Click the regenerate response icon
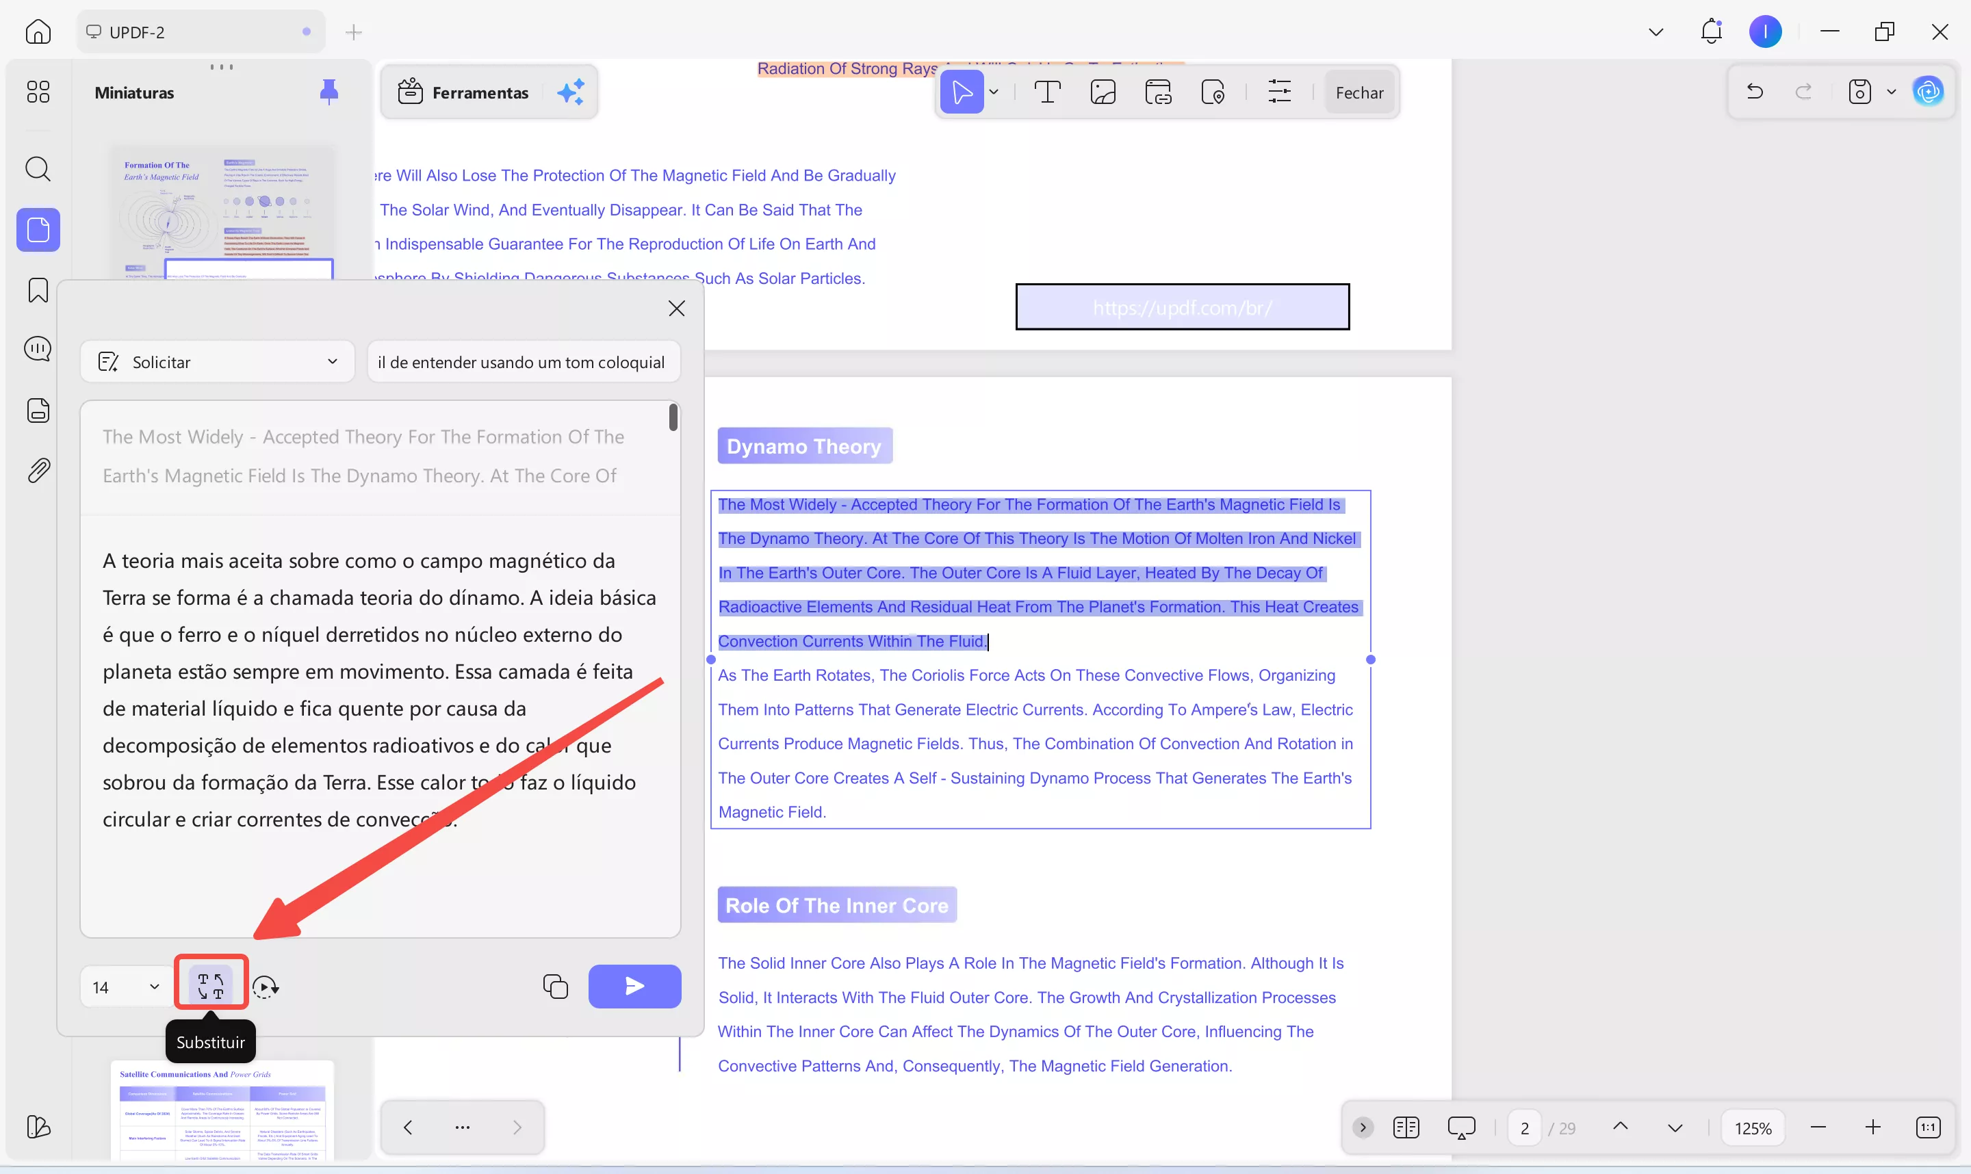This screenshot has height=1174, width=1971. (x=265, y=987)
